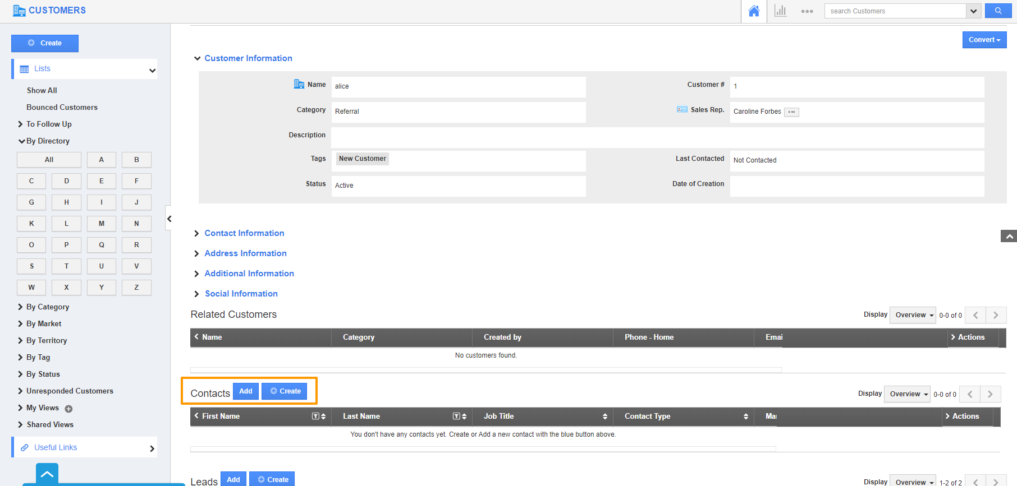Open the home icon in top bar
Viewport: 1017px width, 486px height.
pos(754,11)
